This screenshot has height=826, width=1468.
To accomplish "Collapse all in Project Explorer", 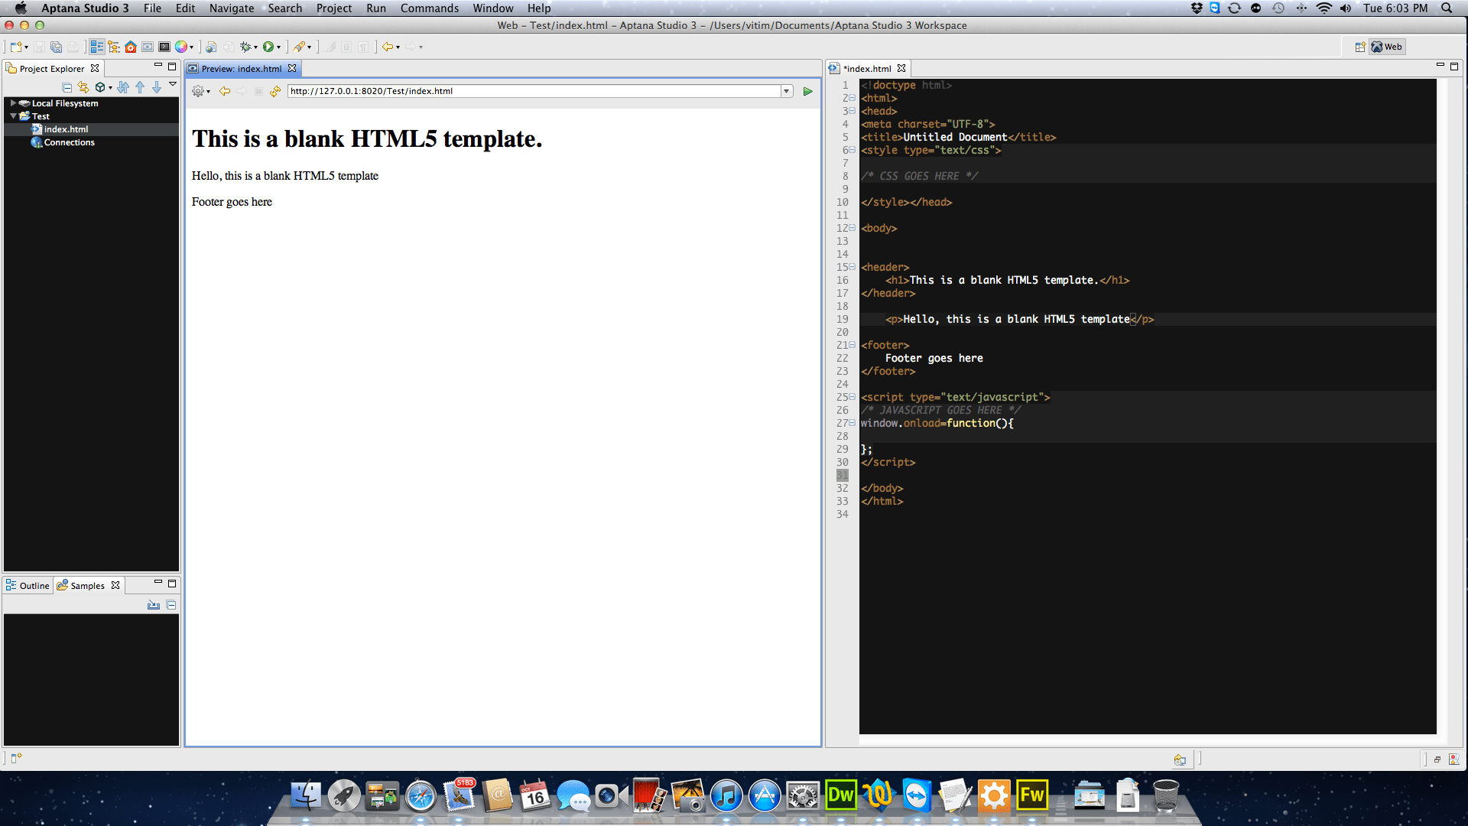I will coord(67,87).
